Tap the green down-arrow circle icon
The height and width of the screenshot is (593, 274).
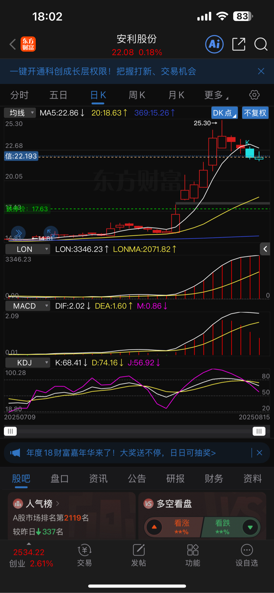pos(250,527)
